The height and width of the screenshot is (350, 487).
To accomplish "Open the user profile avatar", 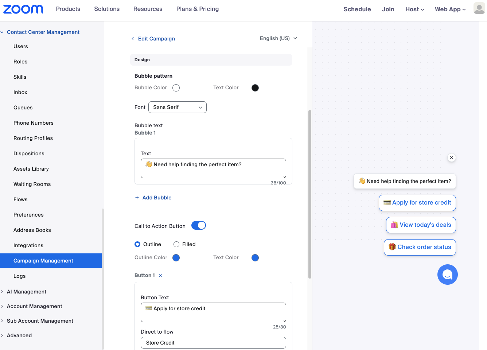I will pos(479,8).
